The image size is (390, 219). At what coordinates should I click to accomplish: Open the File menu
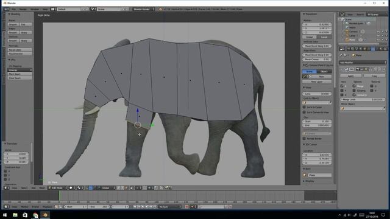[13, 9]
